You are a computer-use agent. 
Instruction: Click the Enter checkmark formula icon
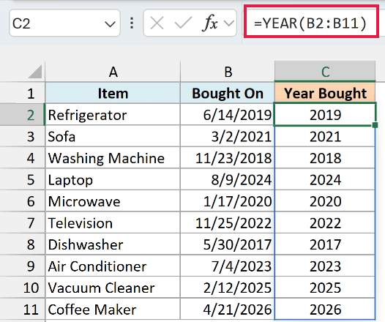click(x=183, y=23)
